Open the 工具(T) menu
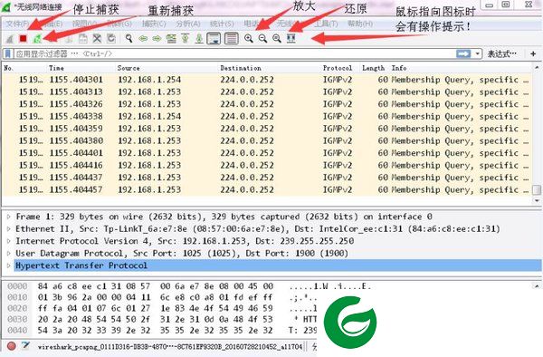 coord(326,24)
